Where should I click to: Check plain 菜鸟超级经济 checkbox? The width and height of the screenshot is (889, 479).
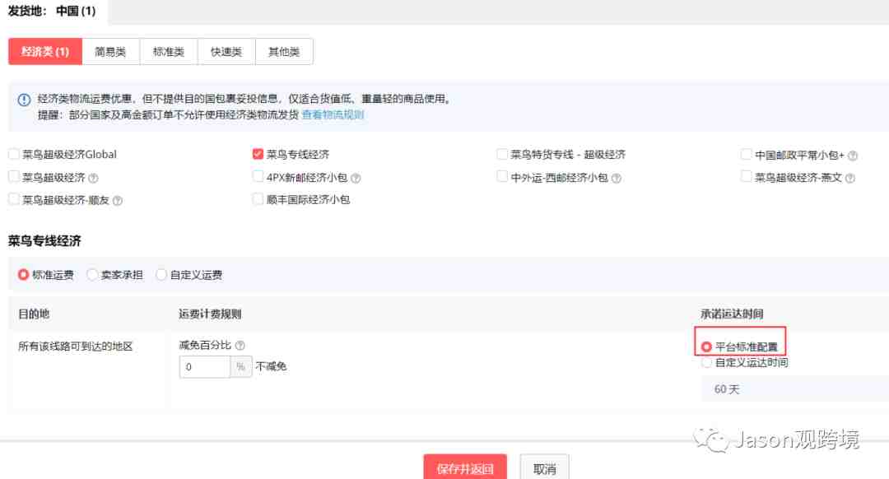pos(14,177)
